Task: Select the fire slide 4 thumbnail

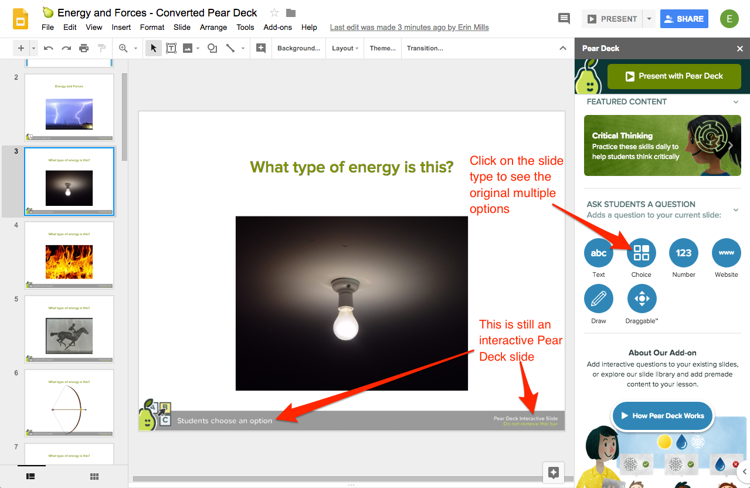Action: (69, 255)
